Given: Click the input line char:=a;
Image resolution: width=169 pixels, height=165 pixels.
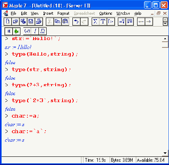Looking at the screenshot, I should [x=25, y=116].
